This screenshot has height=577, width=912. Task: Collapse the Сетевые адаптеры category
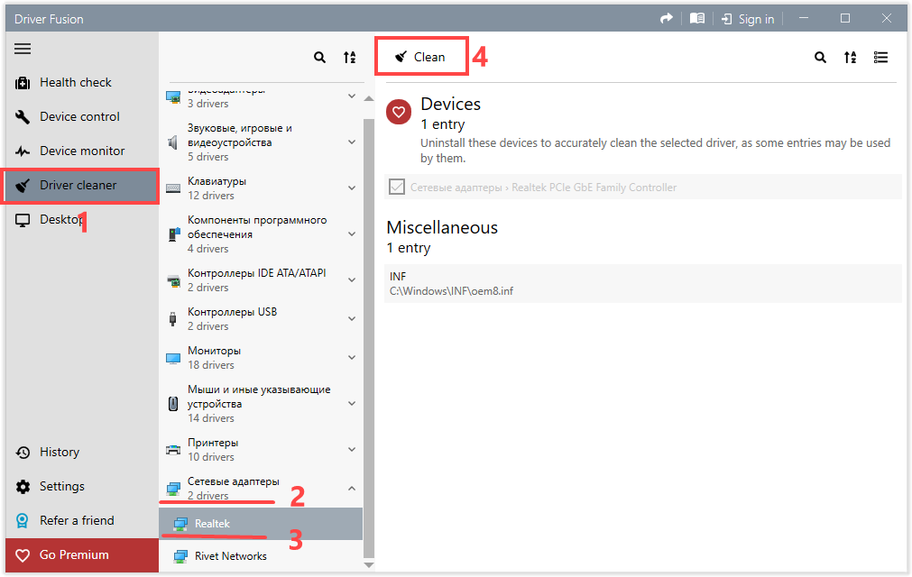coord(352,489)
